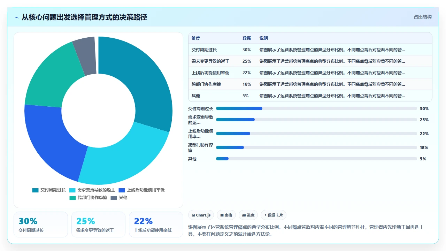Click the 维度 column header
Screen dimensions: 446x251
point(196,38)
